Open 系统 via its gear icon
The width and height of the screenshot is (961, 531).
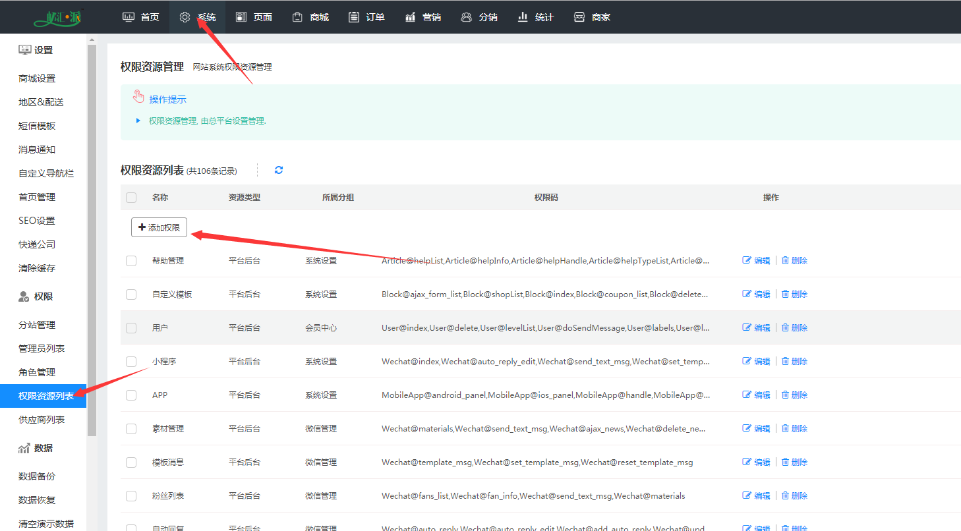point(185,17)
